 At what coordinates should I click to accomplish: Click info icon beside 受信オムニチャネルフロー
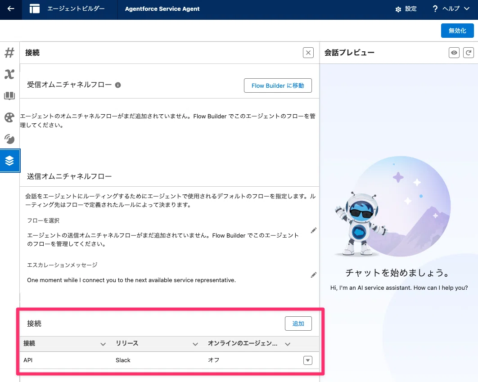click(118, 85)
